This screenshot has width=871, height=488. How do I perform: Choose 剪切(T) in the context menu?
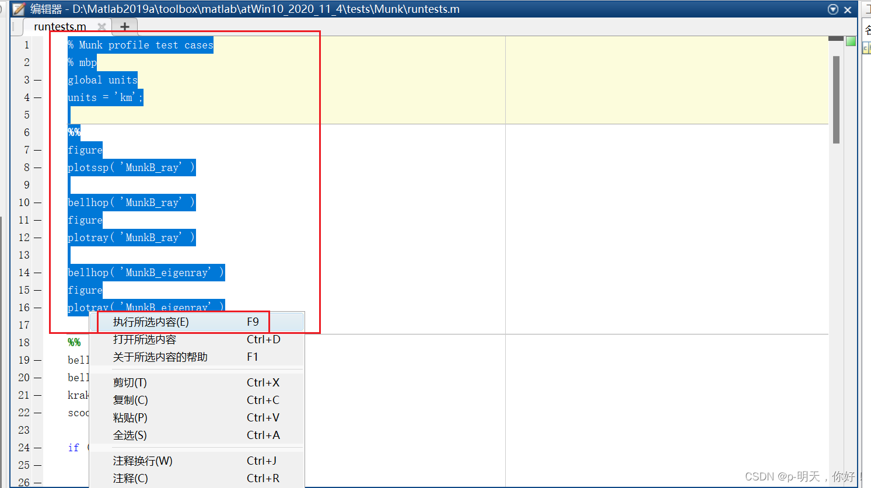[x=197, y=383]
